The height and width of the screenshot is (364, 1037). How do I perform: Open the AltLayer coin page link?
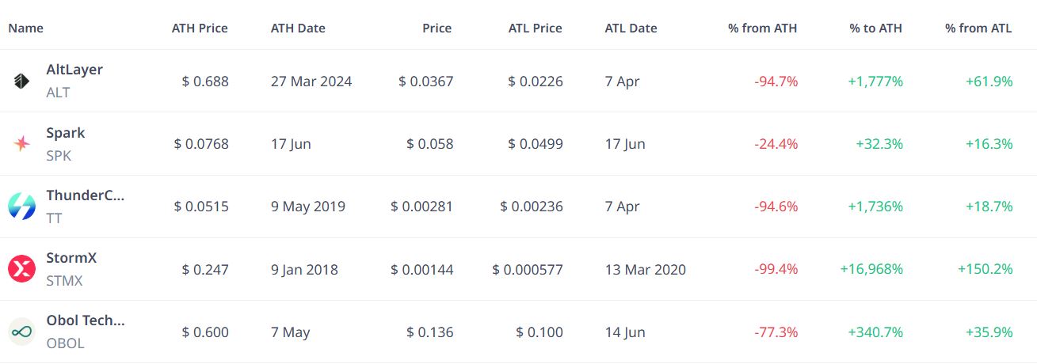[74, 70]
